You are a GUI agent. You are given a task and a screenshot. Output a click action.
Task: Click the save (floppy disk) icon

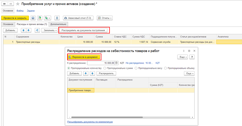(x=33, y=18)
